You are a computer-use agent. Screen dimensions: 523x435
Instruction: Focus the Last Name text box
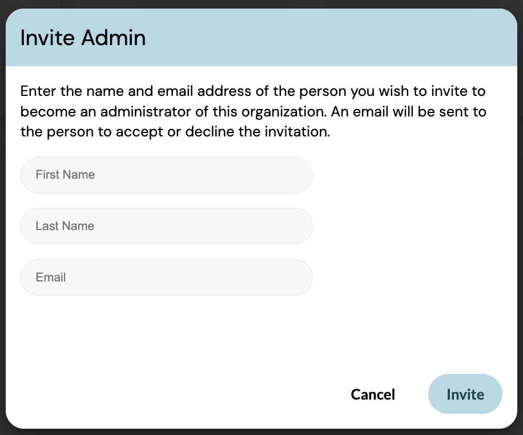click(166, 226)
